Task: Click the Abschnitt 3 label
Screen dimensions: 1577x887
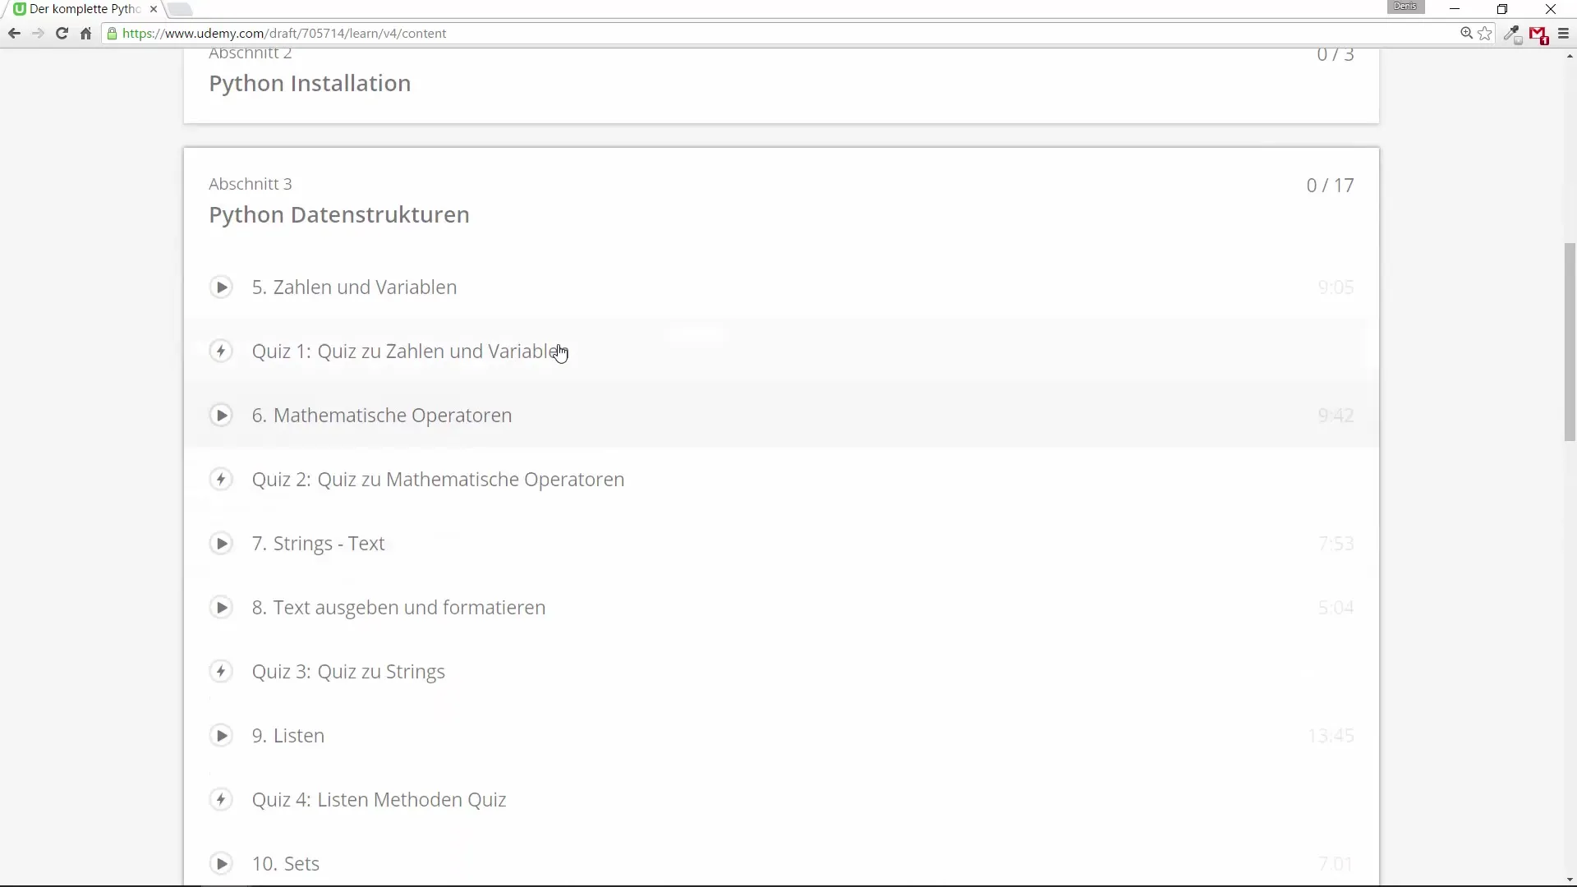Action: 251,184
